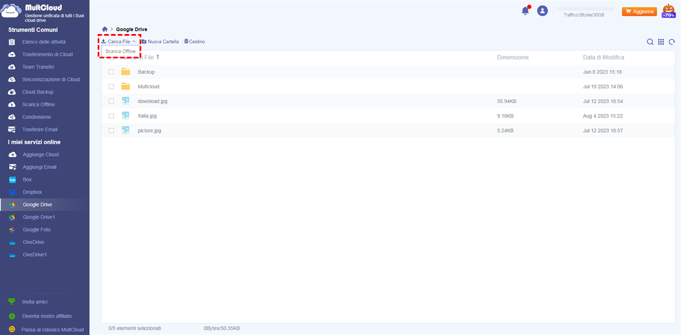This screenshot has width=681, height=335.
Task: Click the Backup folder icon
Action: click(125, 72)
